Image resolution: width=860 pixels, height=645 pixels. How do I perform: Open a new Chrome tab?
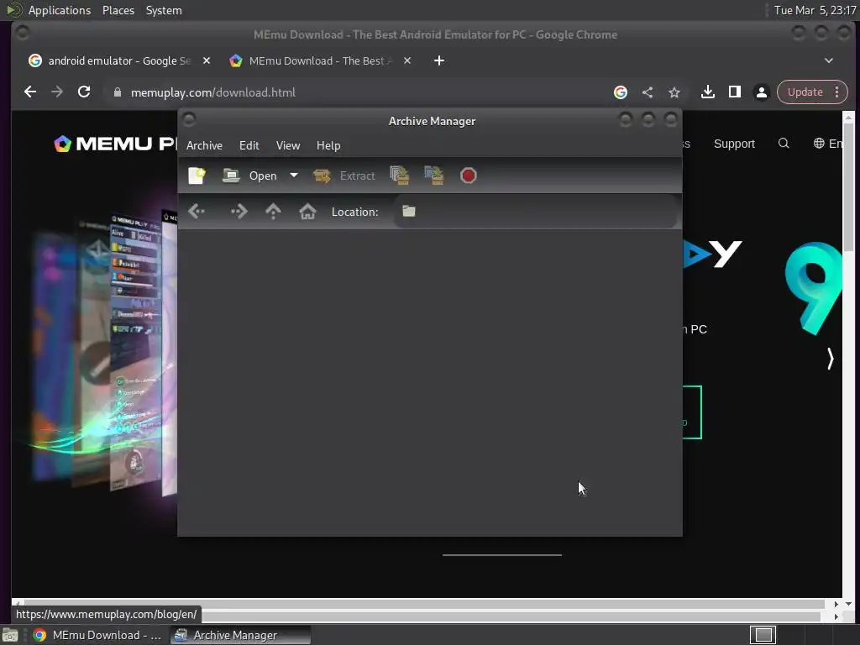pyautogui.click(x=438, y=60)
